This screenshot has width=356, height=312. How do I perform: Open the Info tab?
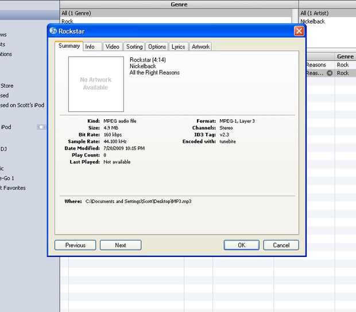pos(92,46)
